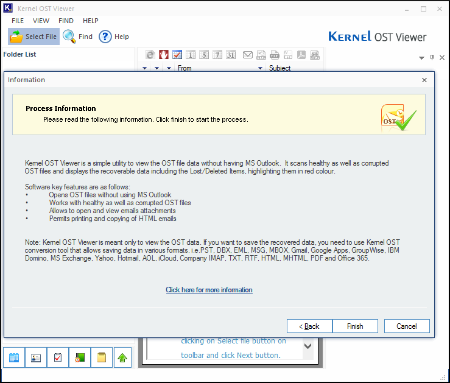The image size is (450, 383).
Task: Select the 7-day calendar view icon
Action: click(217, 55)
